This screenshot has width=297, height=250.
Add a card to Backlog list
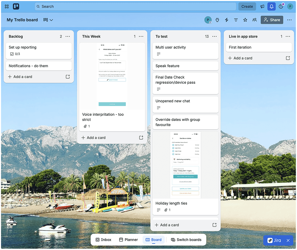(x=20, y=77)
